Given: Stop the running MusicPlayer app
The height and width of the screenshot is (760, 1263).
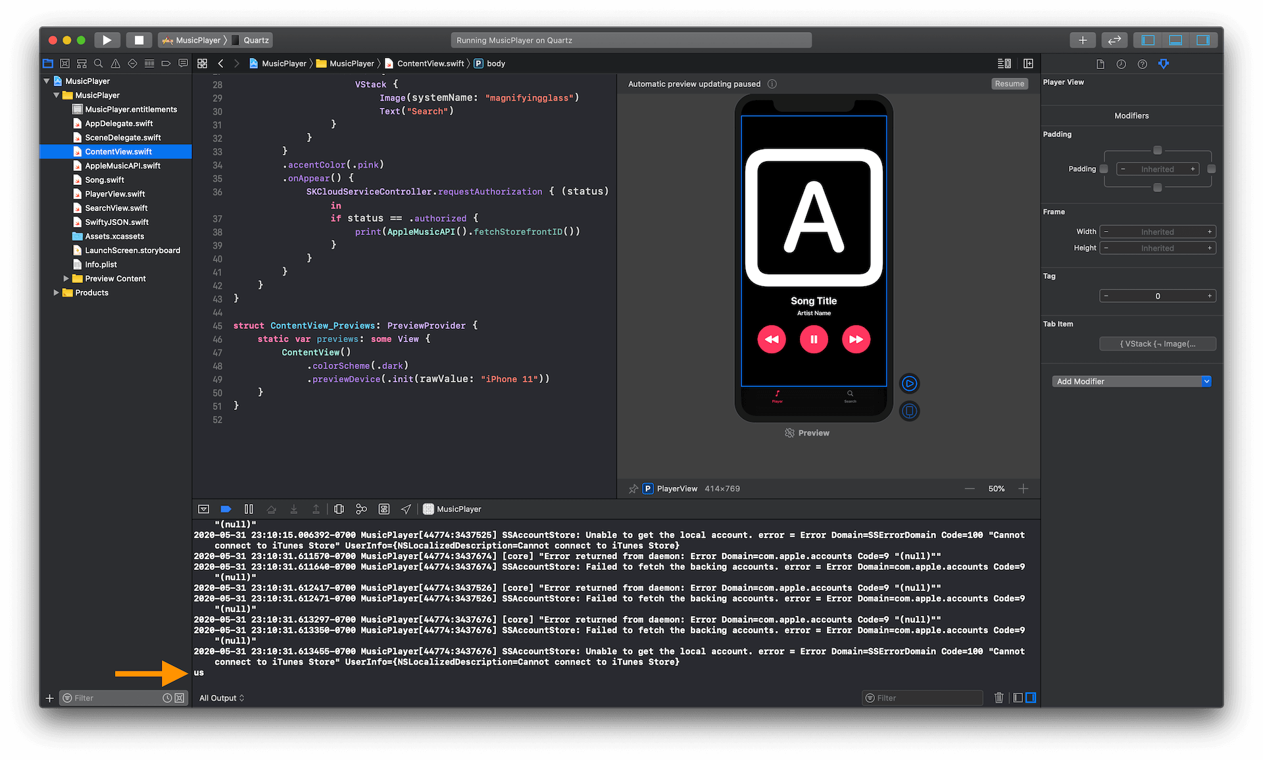Looking at the screenshot, I should (139, 40).
